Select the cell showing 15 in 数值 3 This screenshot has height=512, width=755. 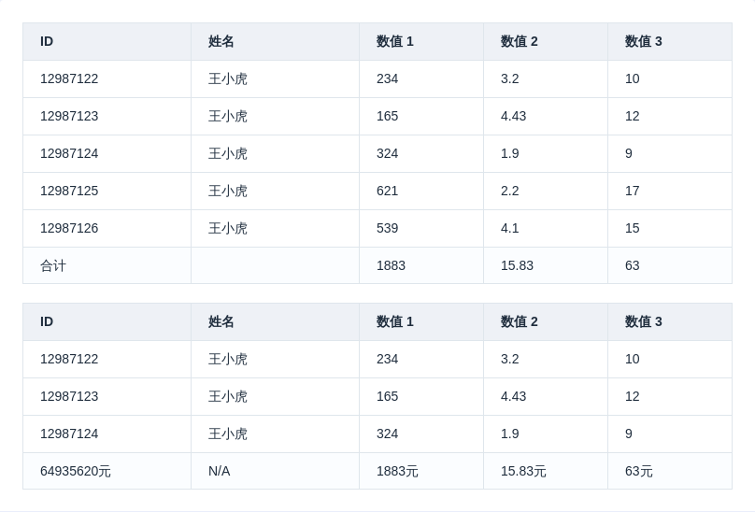coord(633,228)
